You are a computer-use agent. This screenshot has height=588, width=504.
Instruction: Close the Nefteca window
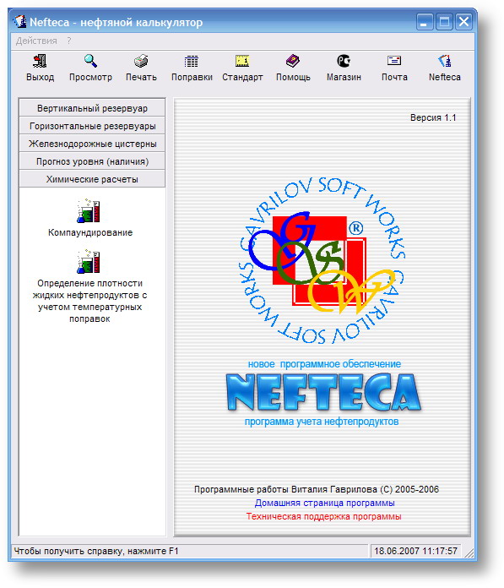(x=464, y=22)
